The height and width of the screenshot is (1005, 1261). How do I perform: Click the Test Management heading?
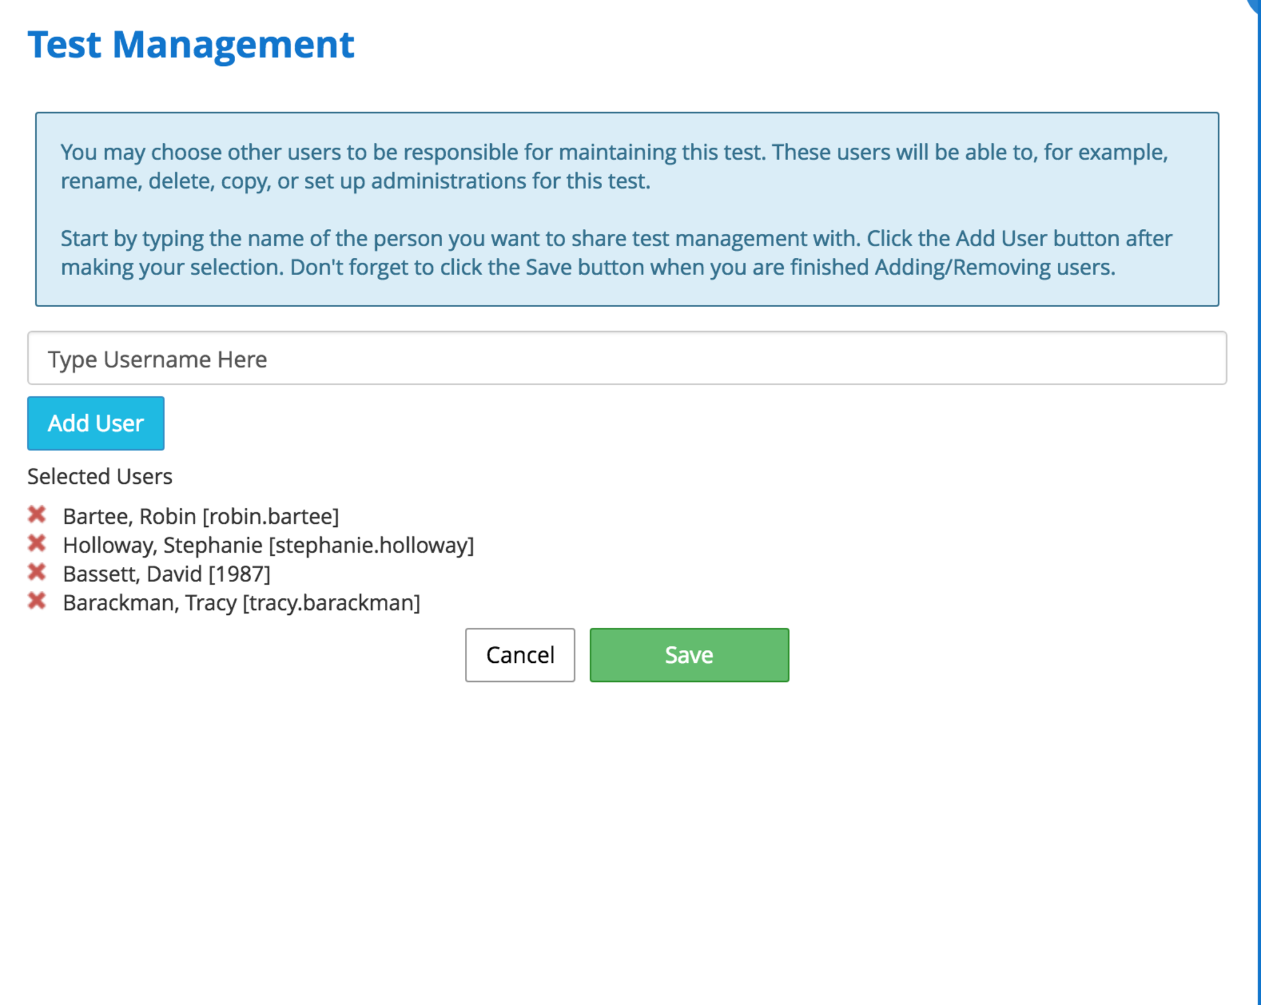(191, 45)
